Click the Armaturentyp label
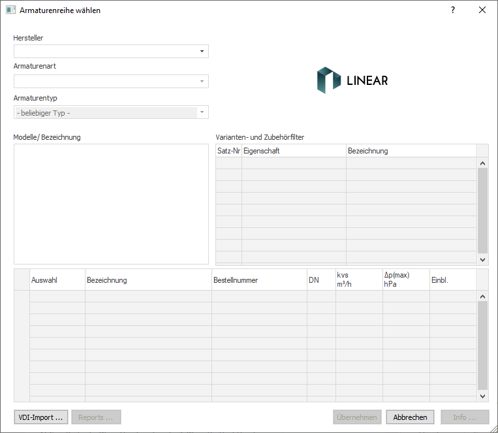This screenshot has width=498, height=433. (35, 98)
